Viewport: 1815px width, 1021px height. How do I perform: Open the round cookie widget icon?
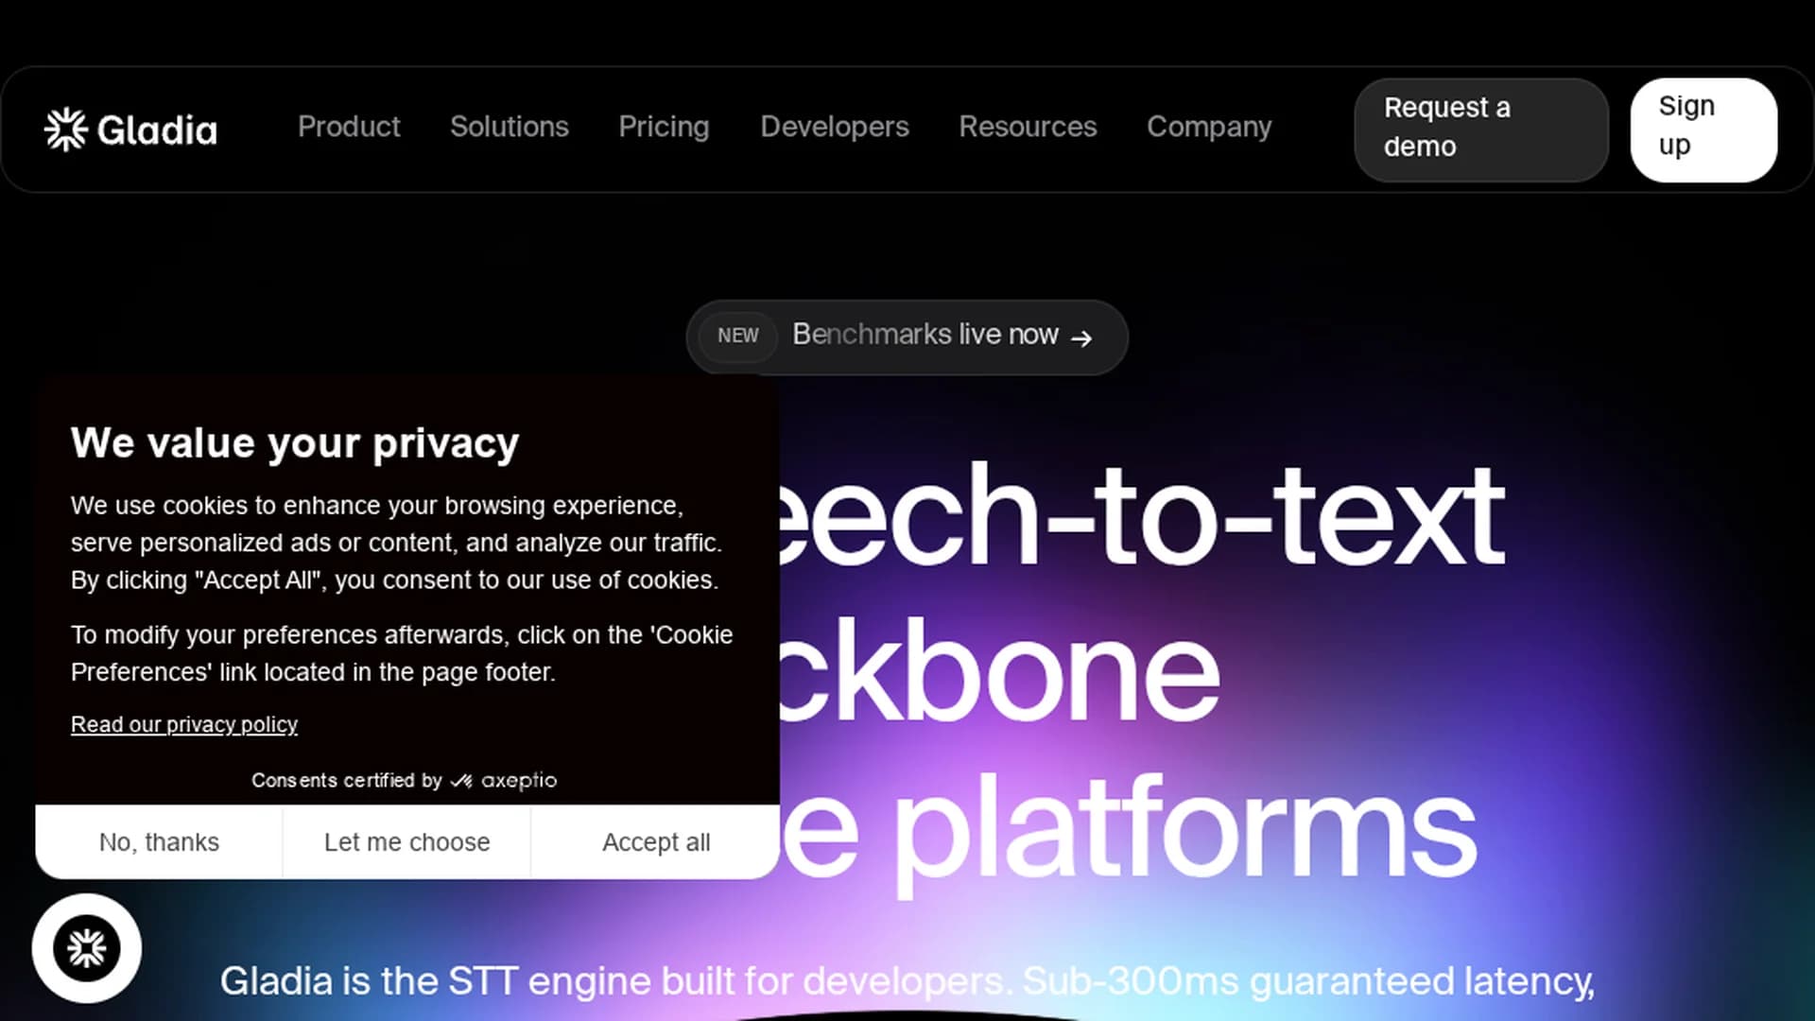87,948
